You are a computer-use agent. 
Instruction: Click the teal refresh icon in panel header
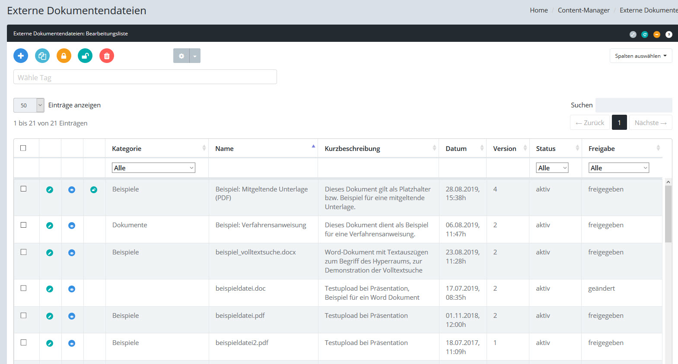click(645, 35)
